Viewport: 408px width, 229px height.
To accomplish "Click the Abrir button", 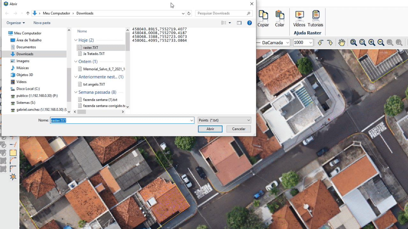I will [210, 129].
